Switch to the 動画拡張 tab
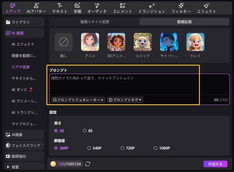The image size is (234, 172). [184, 22]
